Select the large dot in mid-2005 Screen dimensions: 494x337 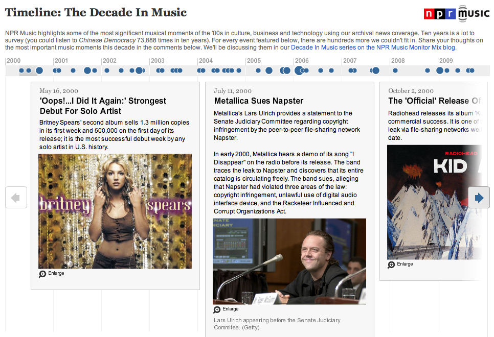269,70
